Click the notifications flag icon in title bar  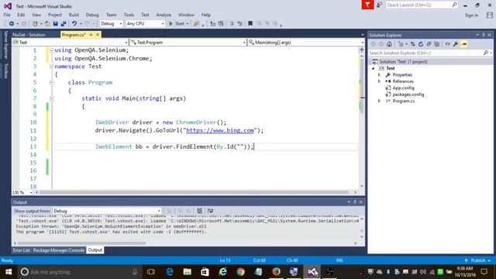[x=367, y=5]
